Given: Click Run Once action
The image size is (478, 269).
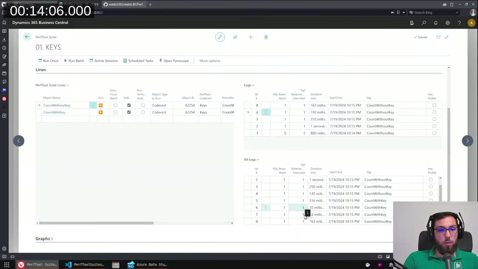Looking at the screenshot, I should pyautogui.click(x=48, y=61).
